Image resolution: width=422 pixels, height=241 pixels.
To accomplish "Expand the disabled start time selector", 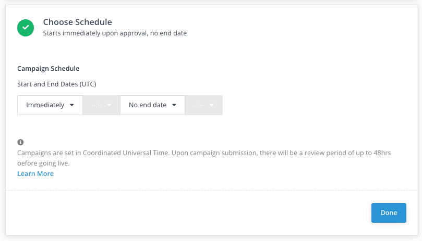I will (101, 105).
